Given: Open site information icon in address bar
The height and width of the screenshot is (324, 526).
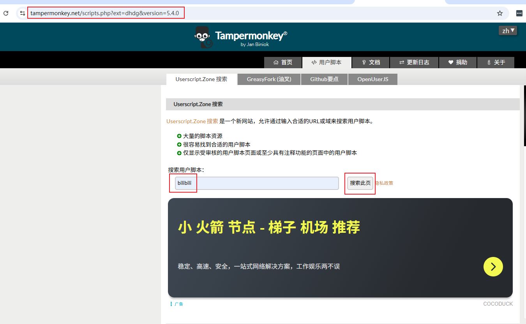Looking at the screenshot, I should [x=23, y=13].
